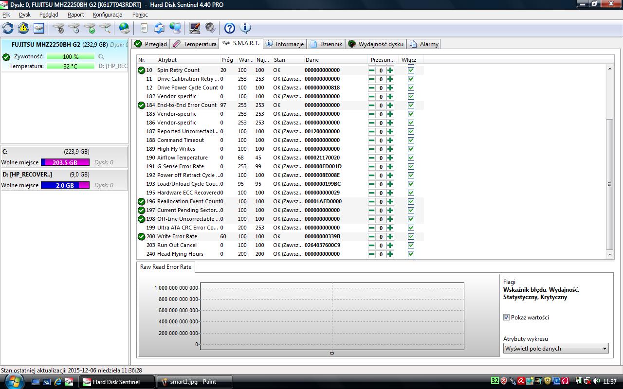Image resolution: width=623 pixels, height=389 pixels.
Task: Uncheck the Spin Retry Count enable checkbox
Action: coord(411,71)
